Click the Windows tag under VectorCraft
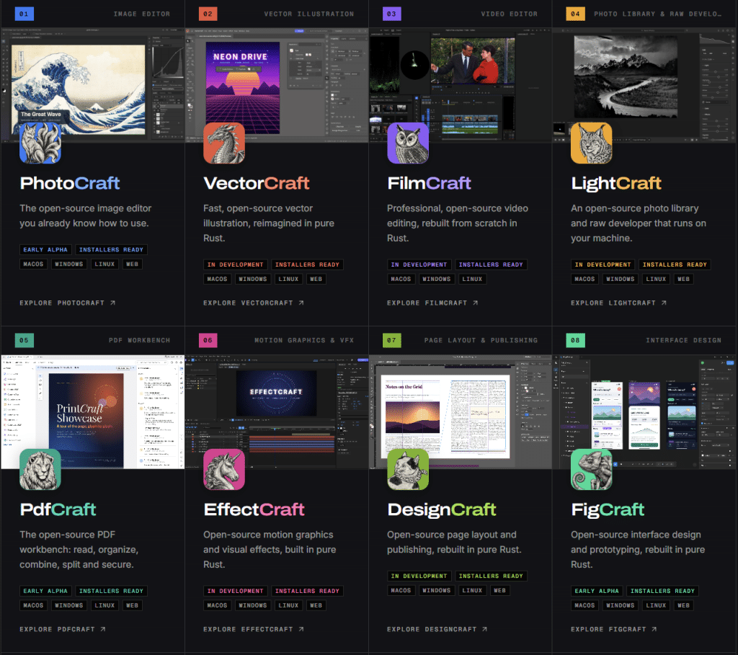Image resolution: width=738 pixels, height=655 pixels. (x=253, y=279)
